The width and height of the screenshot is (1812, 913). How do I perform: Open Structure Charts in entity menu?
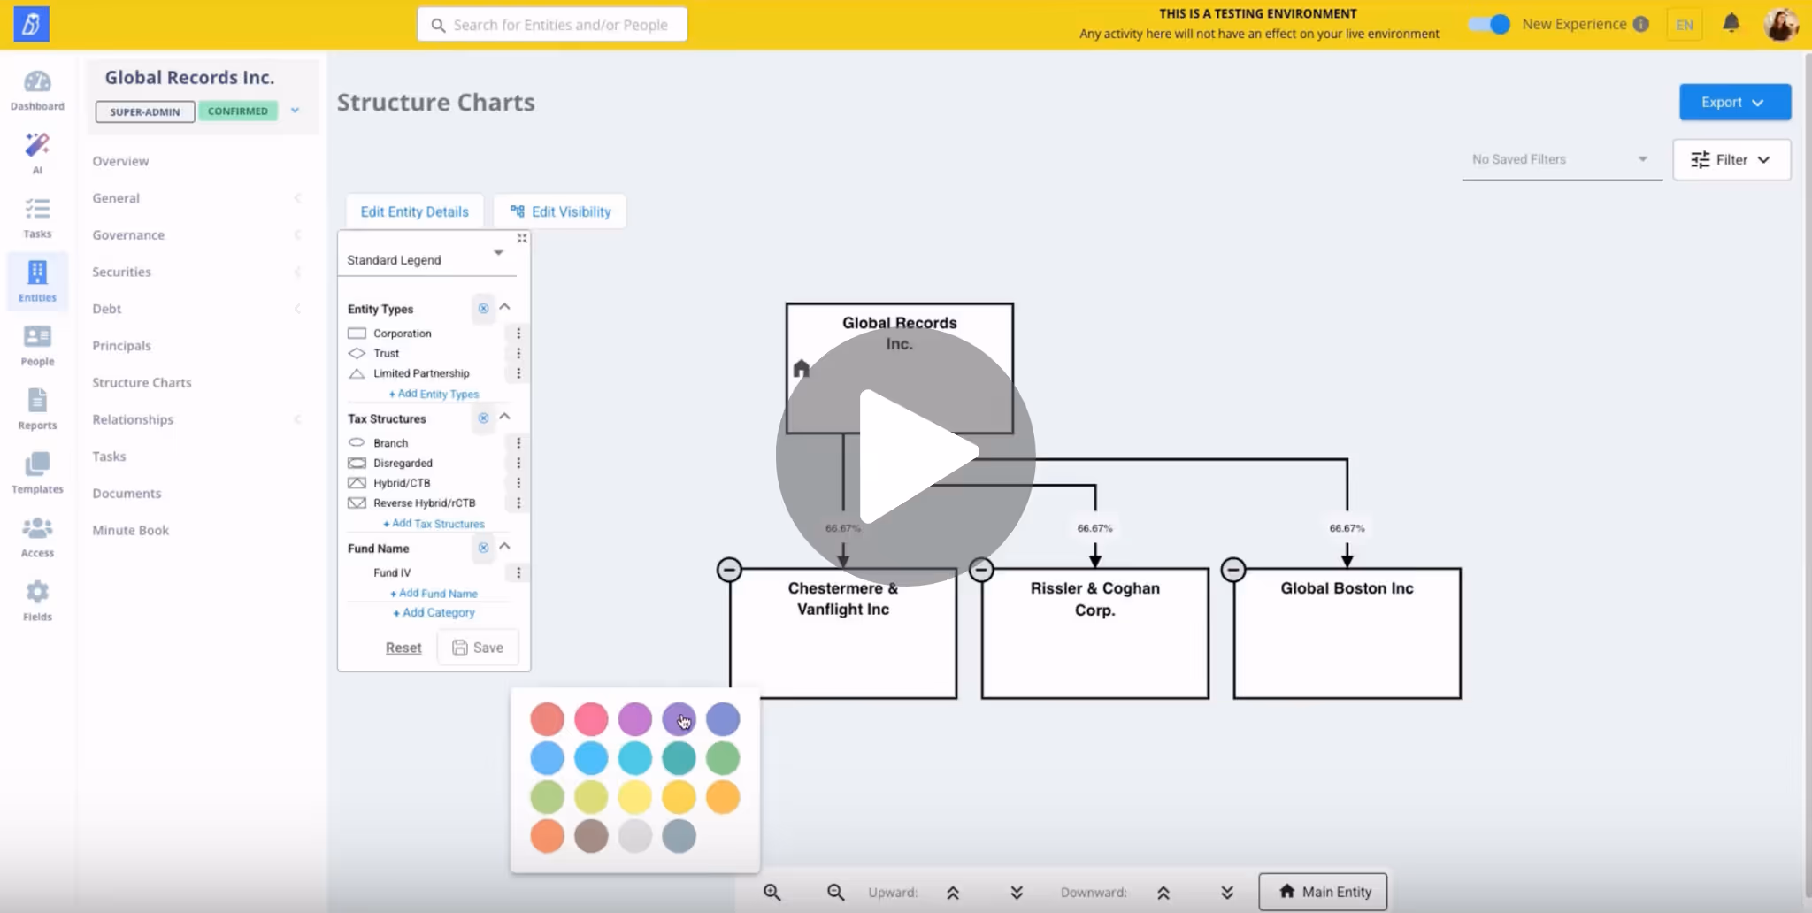(x=142, y=382)
